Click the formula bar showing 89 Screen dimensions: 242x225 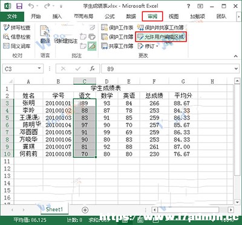(168, 69)
